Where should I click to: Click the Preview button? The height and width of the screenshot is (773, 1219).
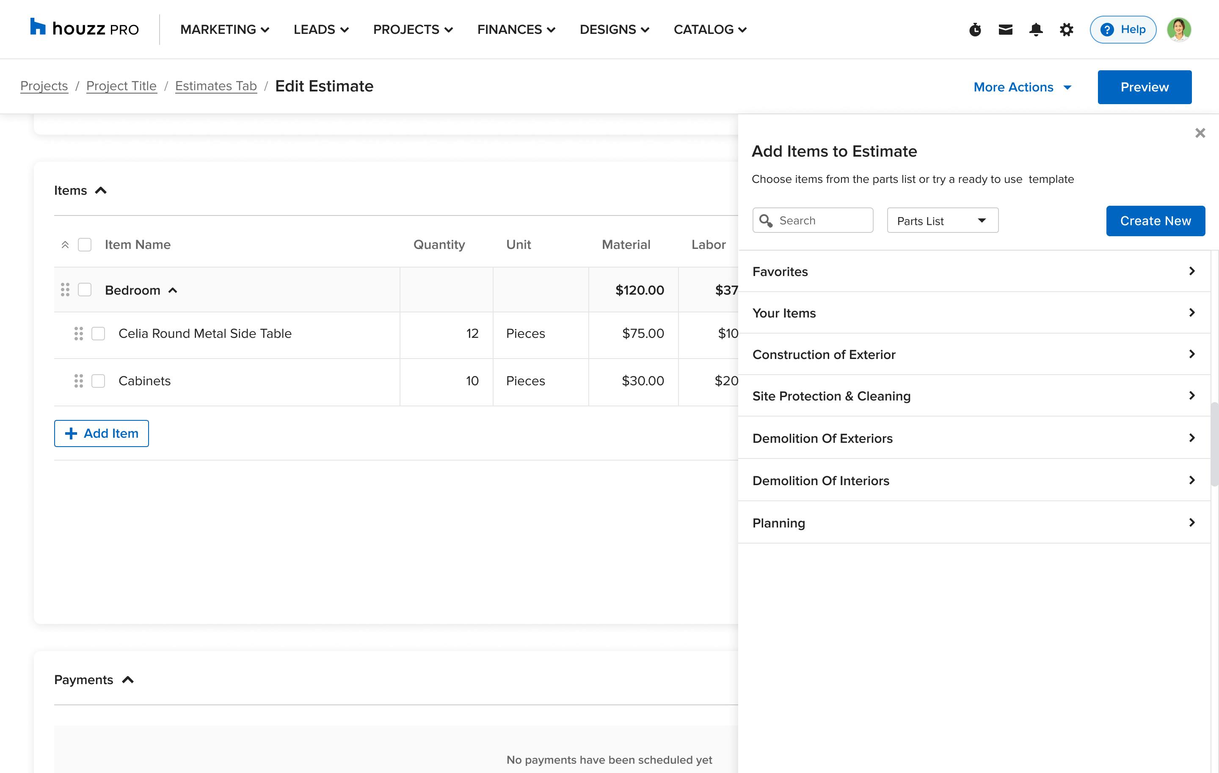click(1144, 87)
